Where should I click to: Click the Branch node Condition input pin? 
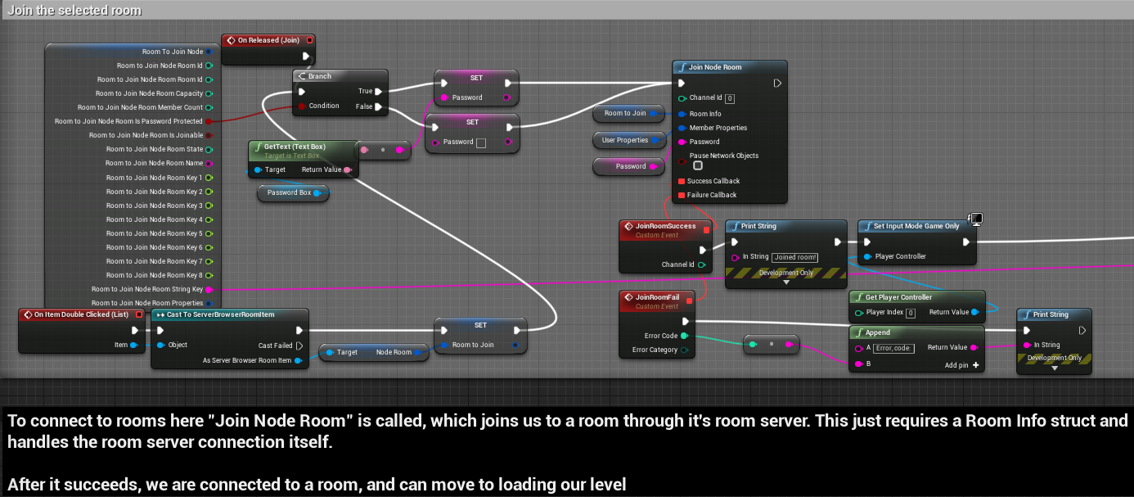coord(301,106)
